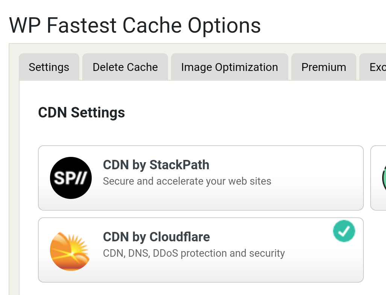Click the green checkmark on the Cloudflare card
386x295 pixels.
(x=344, y=231)
